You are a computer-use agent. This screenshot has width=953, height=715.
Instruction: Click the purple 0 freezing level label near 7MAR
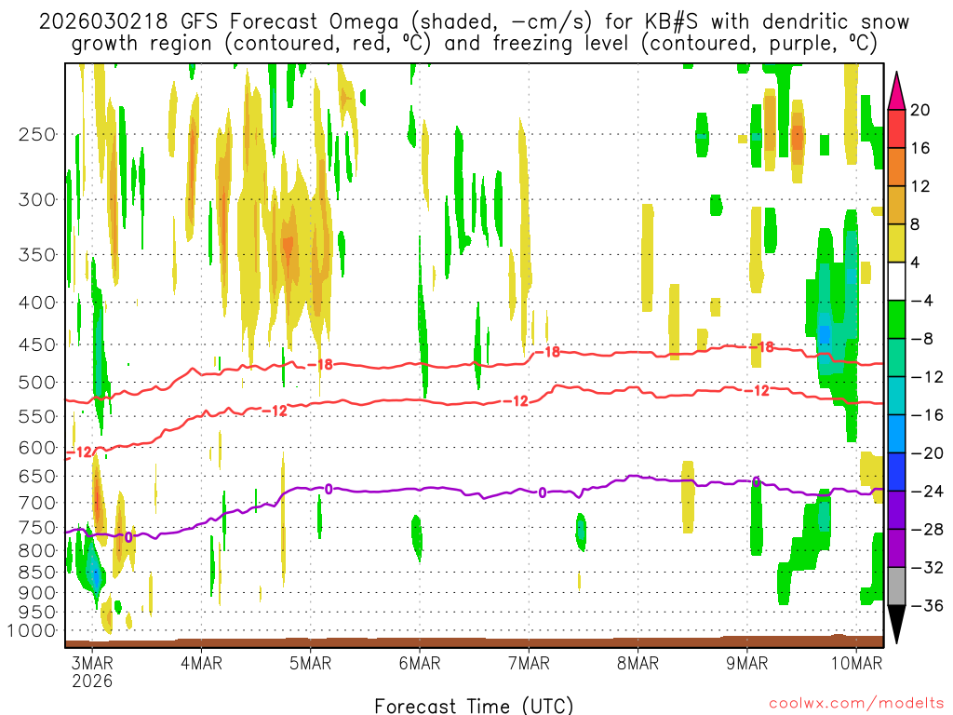pos(543,492)
